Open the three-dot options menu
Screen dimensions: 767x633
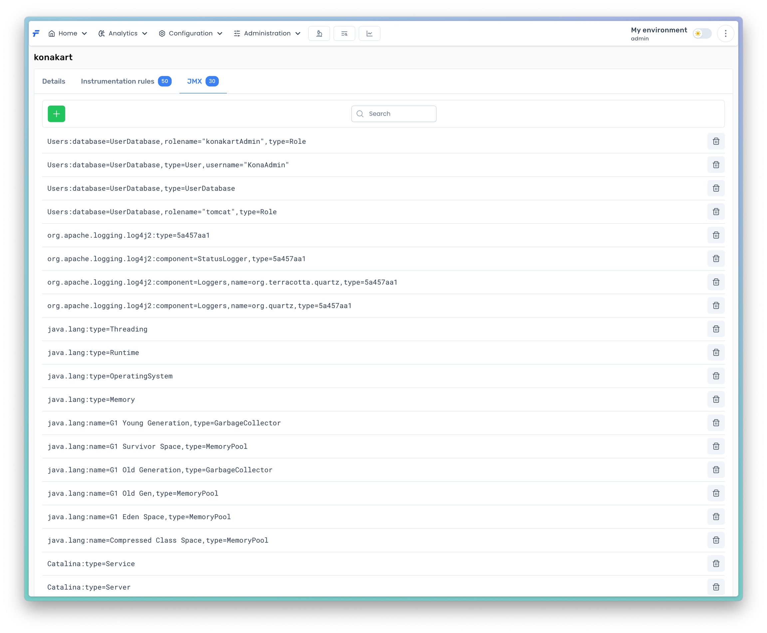[725, 34]
